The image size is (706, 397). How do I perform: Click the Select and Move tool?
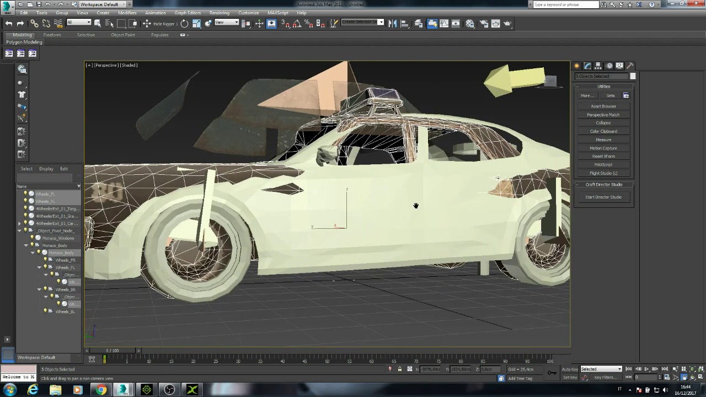pos(147,23)
